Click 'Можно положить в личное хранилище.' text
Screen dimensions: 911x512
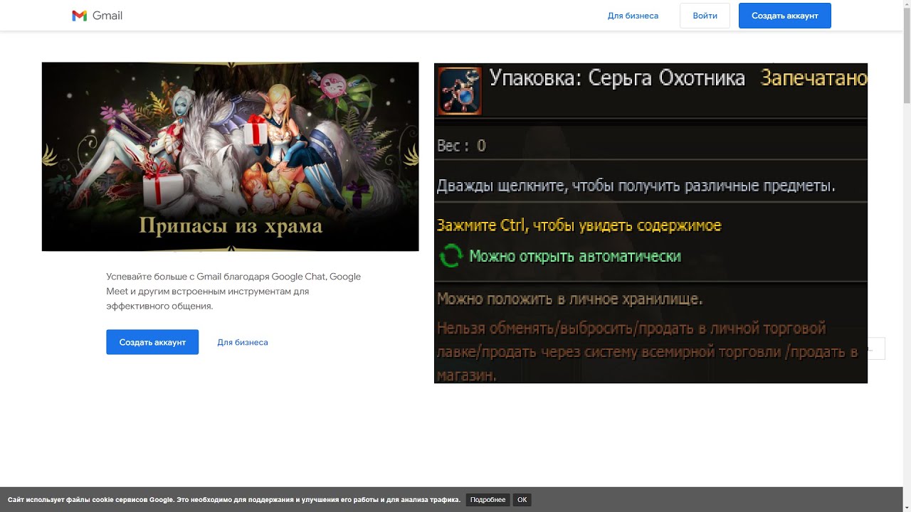tap(569, 299)
